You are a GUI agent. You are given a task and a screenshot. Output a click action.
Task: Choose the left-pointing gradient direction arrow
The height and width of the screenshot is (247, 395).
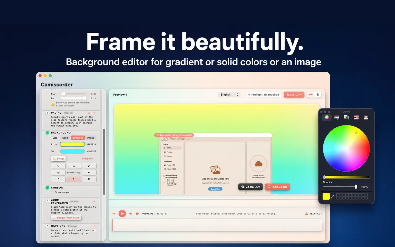89,173
